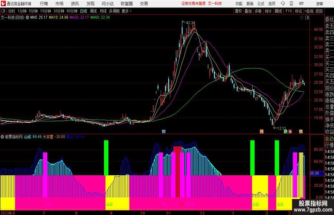Image resolution: width=334 pixels, height=215 pixels.
Task: Click the 叠加 overlay toolbar button
Action: (248, 11)
